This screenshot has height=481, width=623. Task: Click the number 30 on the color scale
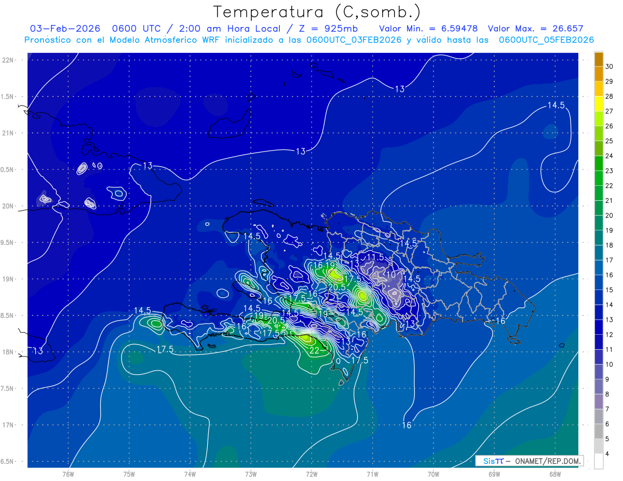(x=609, y=66)
